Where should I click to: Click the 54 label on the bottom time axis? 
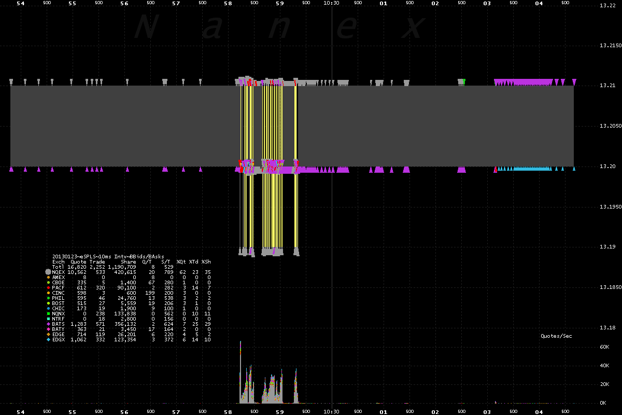click(20, 411)
